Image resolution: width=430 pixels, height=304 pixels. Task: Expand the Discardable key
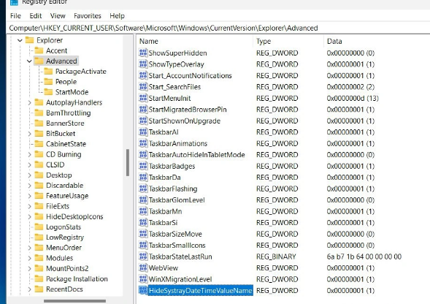(x=29, y=186)
